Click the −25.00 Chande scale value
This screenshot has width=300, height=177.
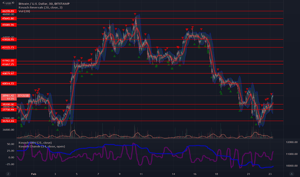click(10, 164)
